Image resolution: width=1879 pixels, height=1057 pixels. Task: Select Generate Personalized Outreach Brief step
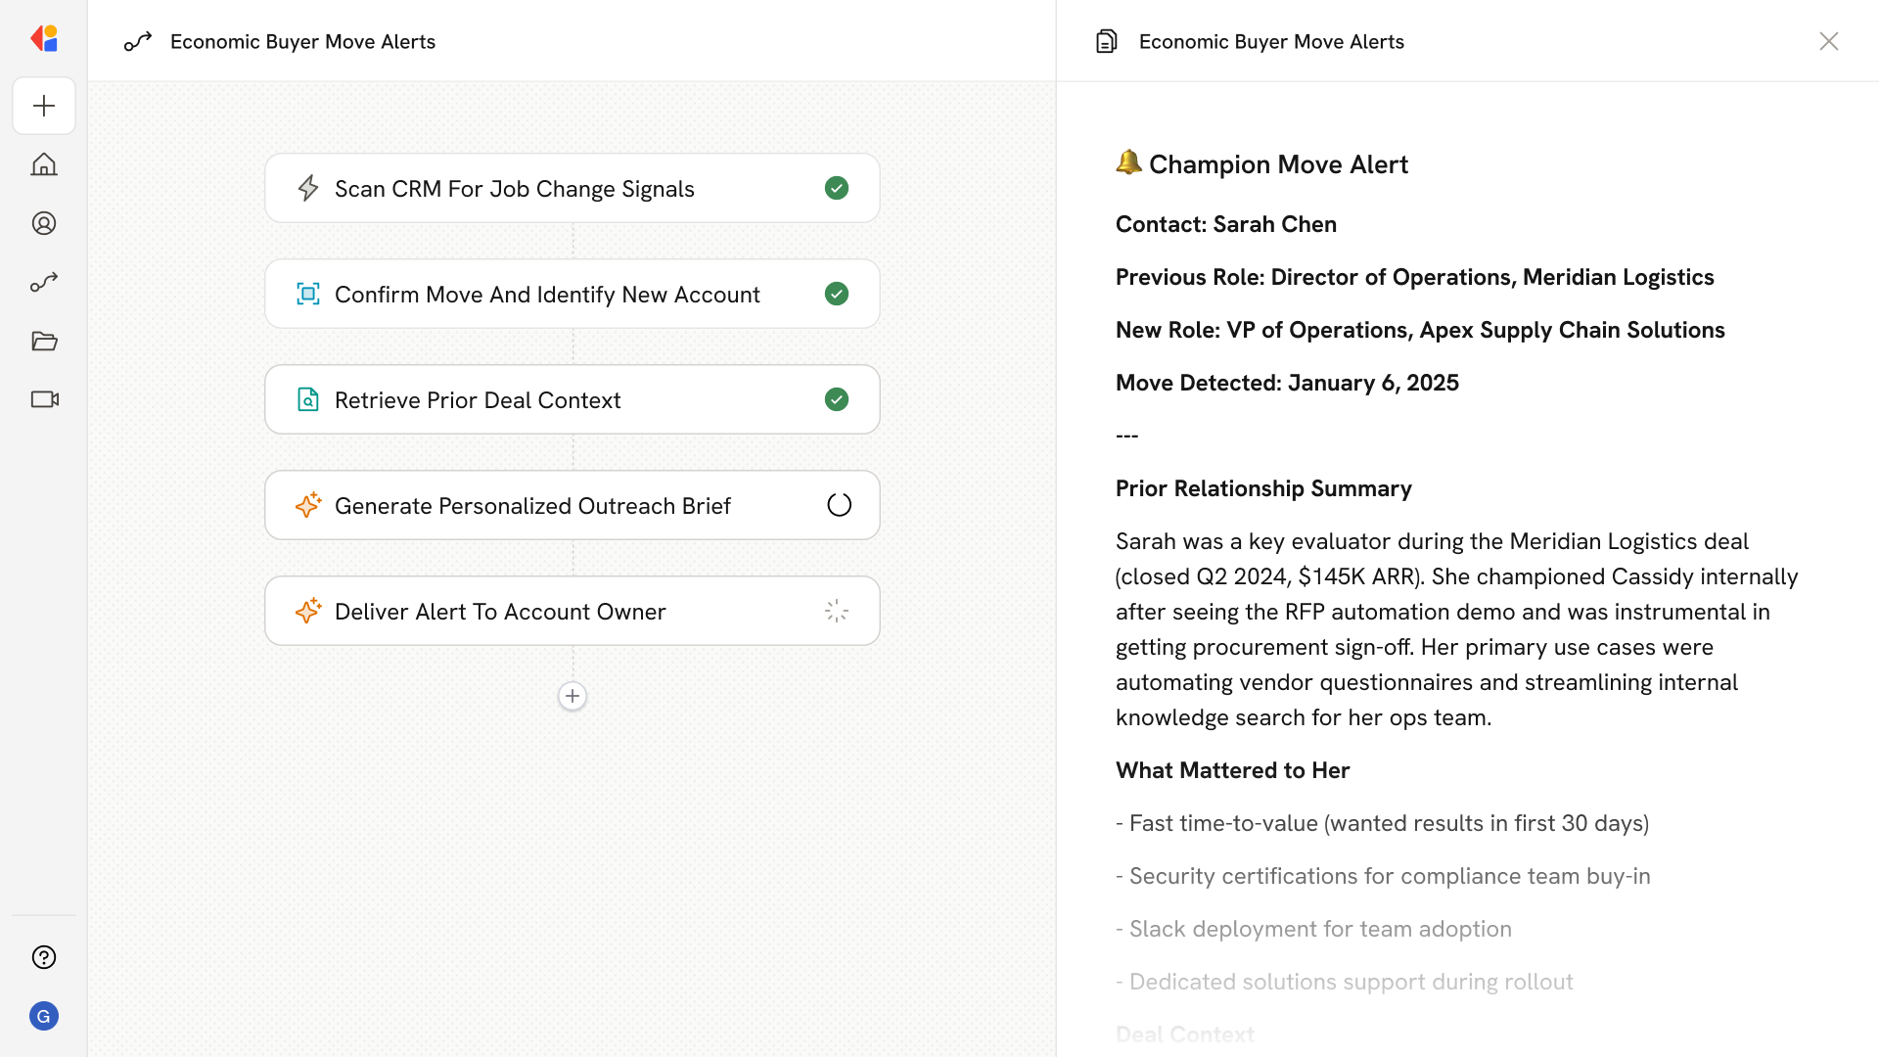pyautogui.click(x=532, y=506)
